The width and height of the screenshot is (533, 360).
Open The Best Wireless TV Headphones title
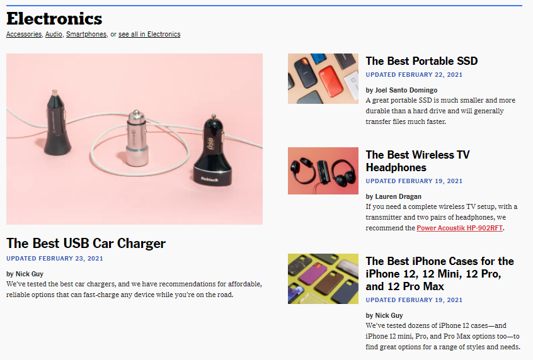click(418, 161)
